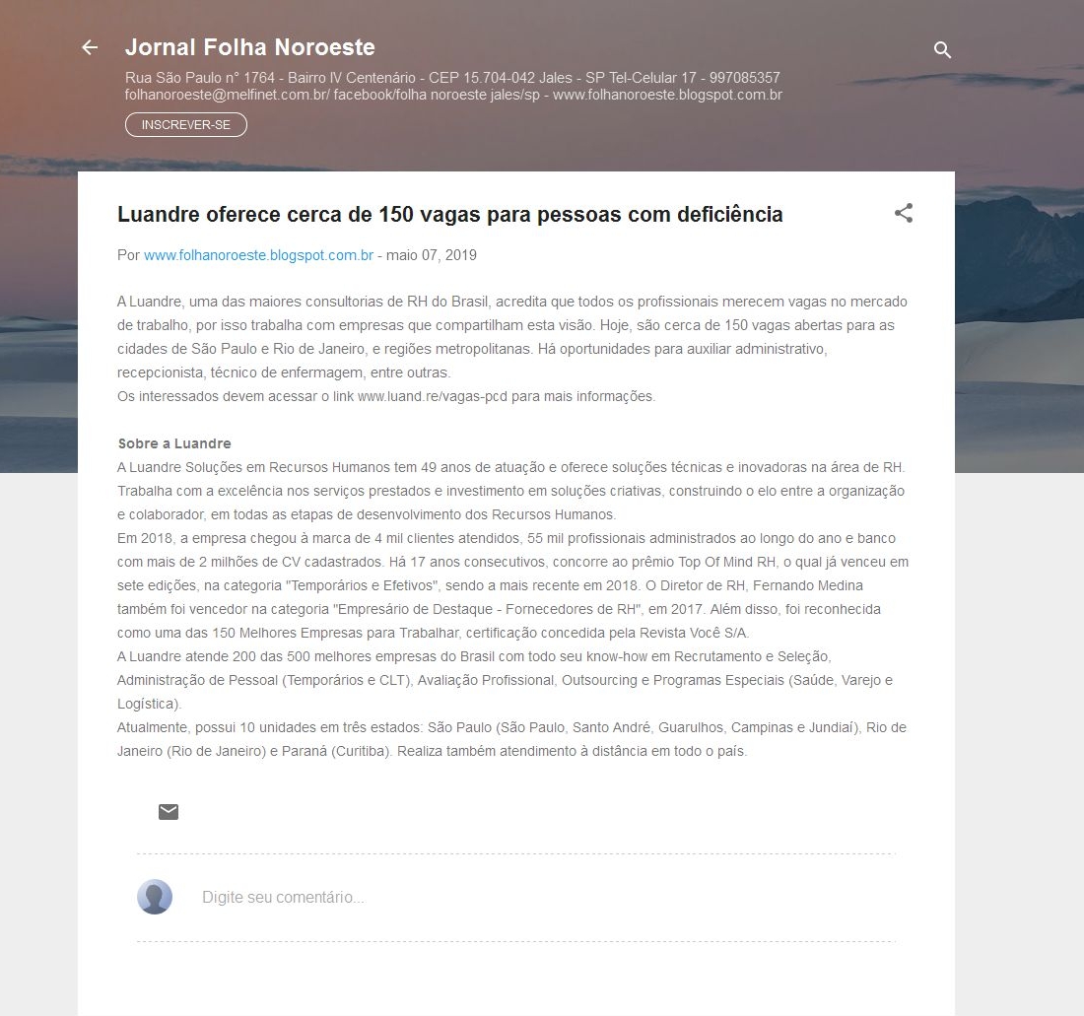Screen dimensions: 1084x1016
Task: Click the post title about Luandre vagas
Action: coord(450,214)
